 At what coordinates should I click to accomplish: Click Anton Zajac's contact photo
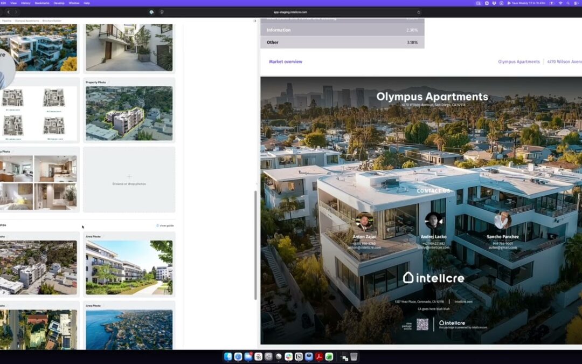click(x=364, y=222)
